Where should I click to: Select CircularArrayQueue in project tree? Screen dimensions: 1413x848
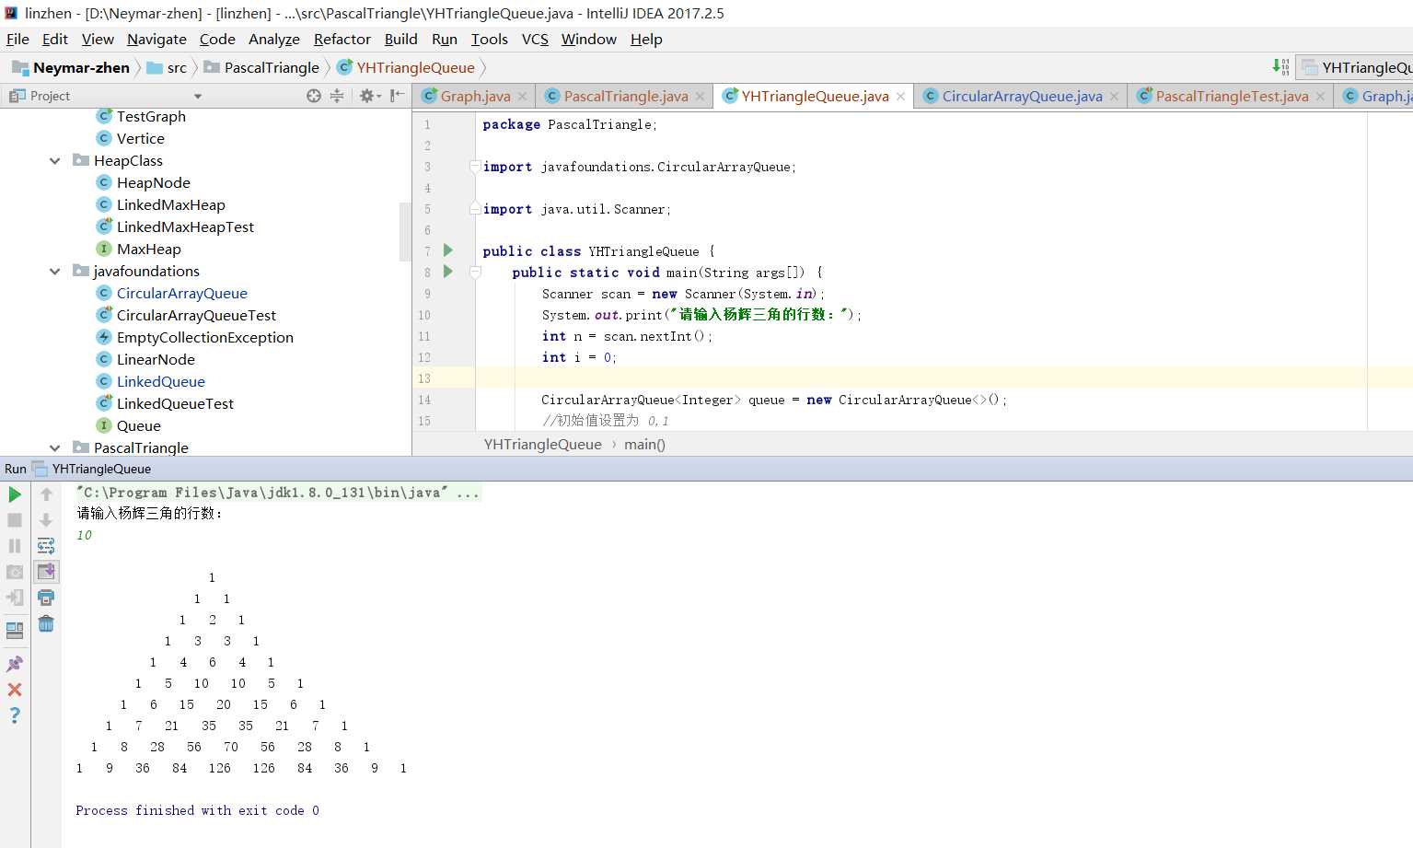tap(181, 293)
